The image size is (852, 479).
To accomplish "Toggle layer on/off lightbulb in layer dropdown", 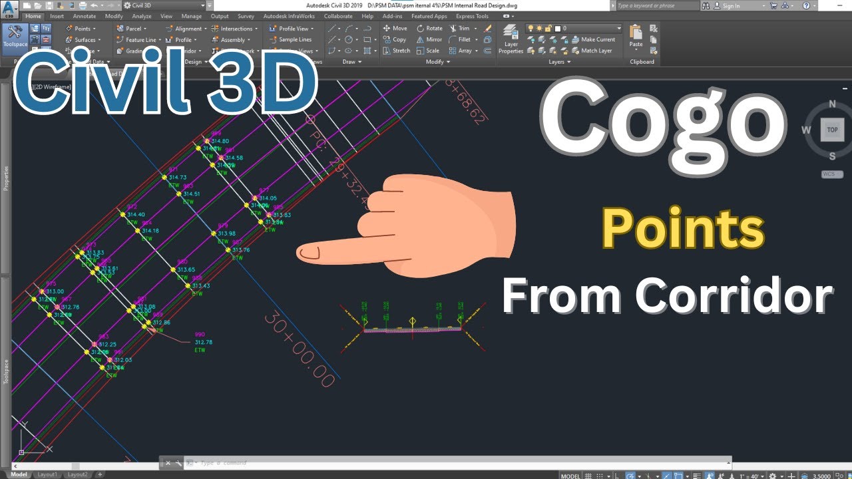I will [x=531, y=29].
